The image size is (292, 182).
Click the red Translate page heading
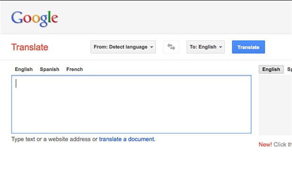point(30,47)
